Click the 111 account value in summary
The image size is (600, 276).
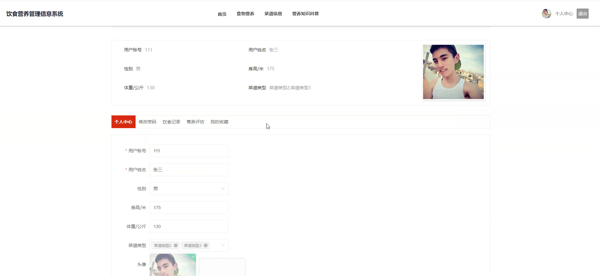coord(148,50)
